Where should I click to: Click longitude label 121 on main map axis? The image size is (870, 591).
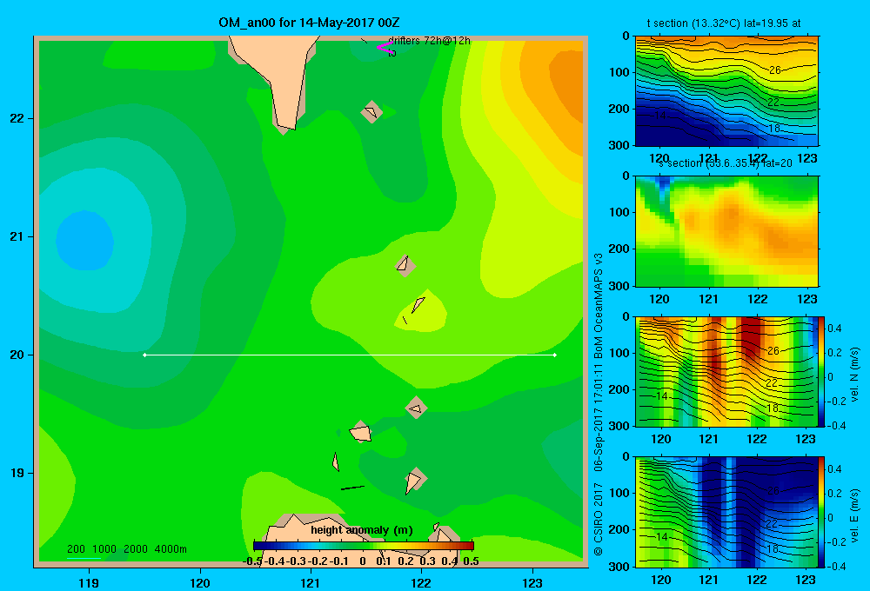(311, 582)
